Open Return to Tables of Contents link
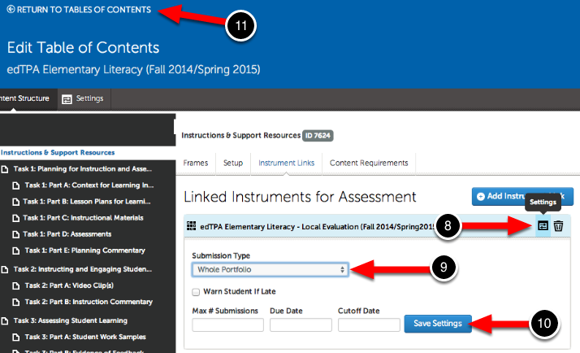The height and width of the screenshot is (353, 580). tap(84, 10)
